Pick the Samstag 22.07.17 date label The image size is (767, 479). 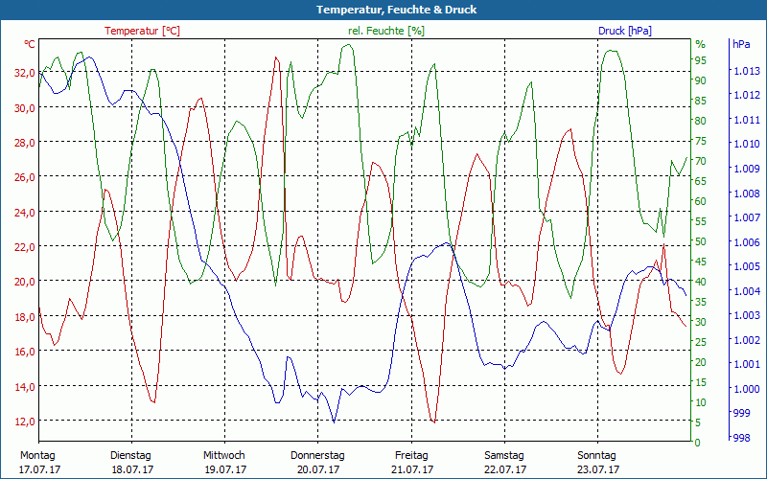504,462
